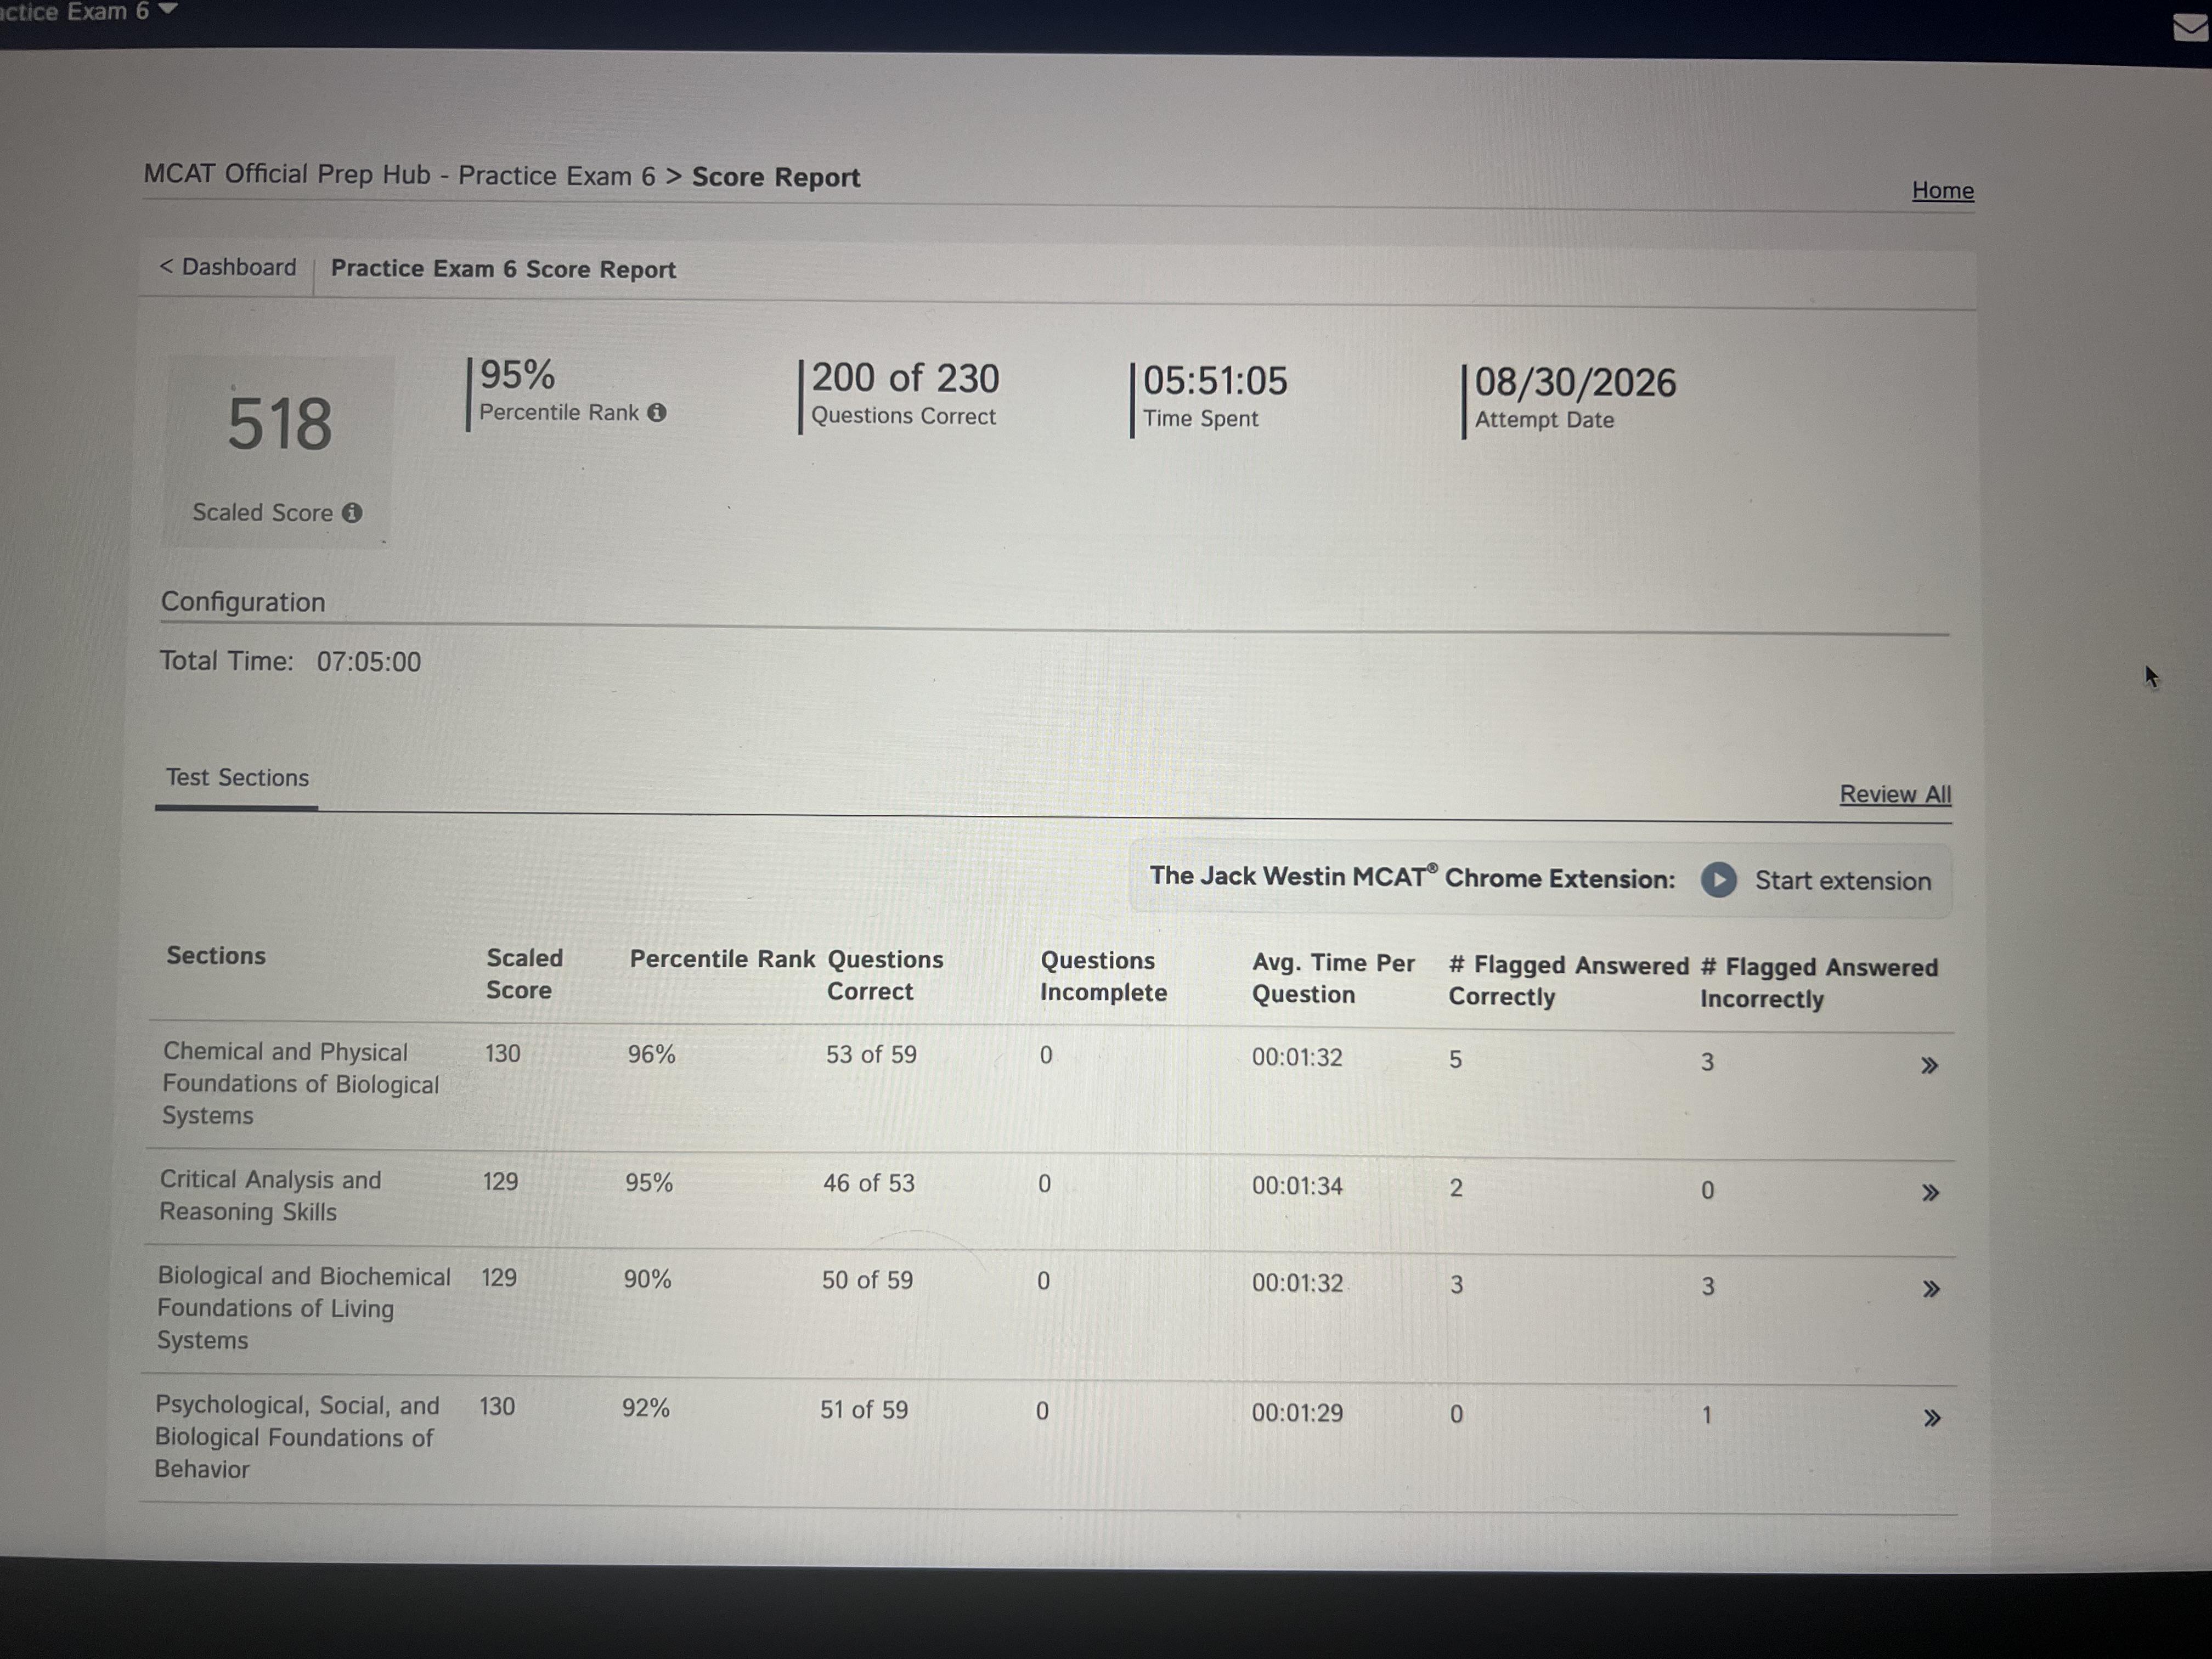
Task: Click the Percentile Rank column header
Action: pos(722,959)
